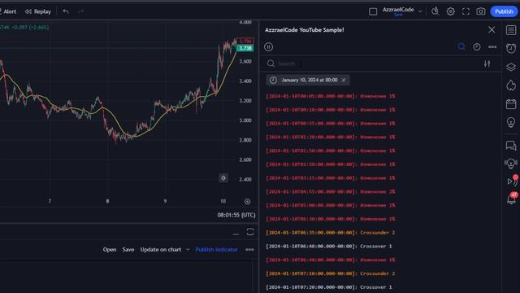
Task: Close the Pine logs panel
Action: click(x=492, y=30)
